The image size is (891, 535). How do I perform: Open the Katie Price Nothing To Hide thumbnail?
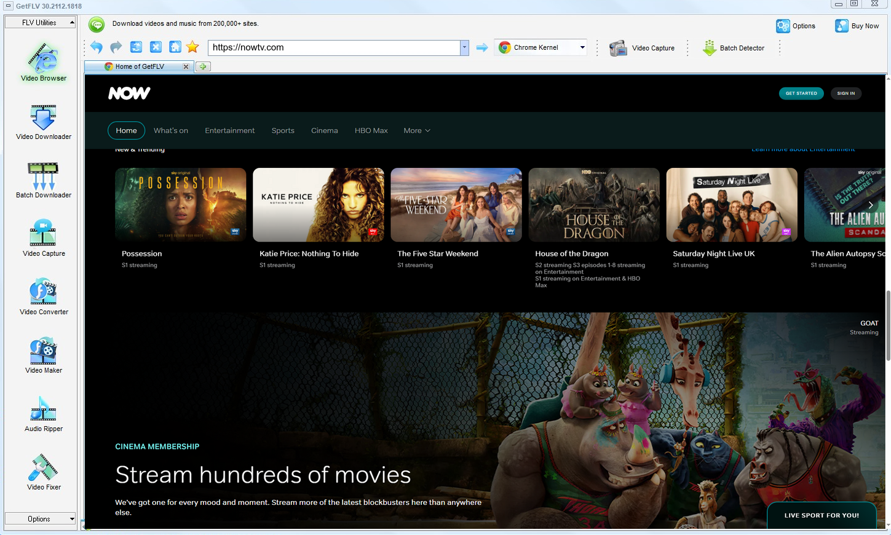pyautogui.click(x=319, y=205)
